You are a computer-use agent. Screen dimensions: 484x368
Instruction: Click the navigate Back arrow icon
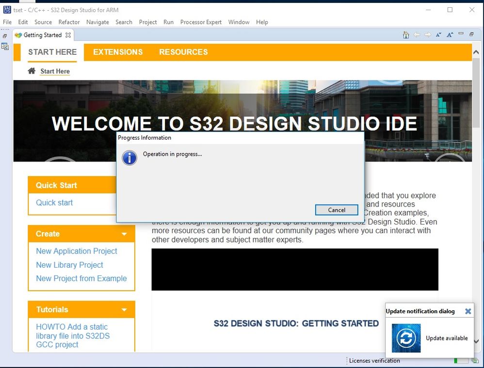(417, 35)
